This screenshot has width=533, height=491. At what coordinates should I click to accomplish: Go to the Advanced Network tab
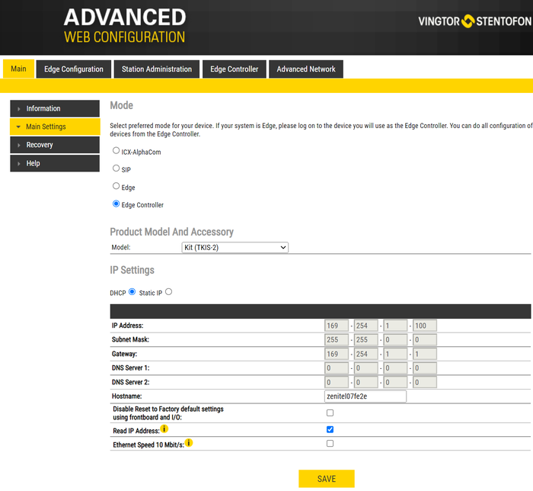[306, 69]
